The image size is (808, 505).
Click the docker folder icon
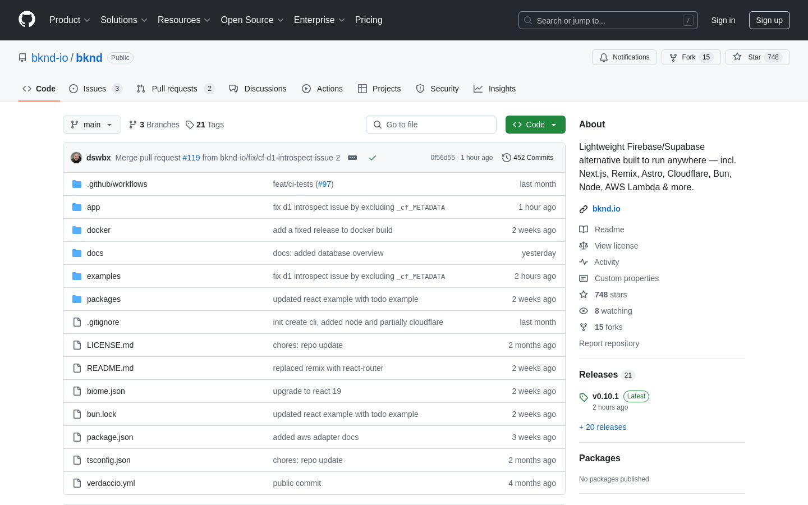[77, 230]
